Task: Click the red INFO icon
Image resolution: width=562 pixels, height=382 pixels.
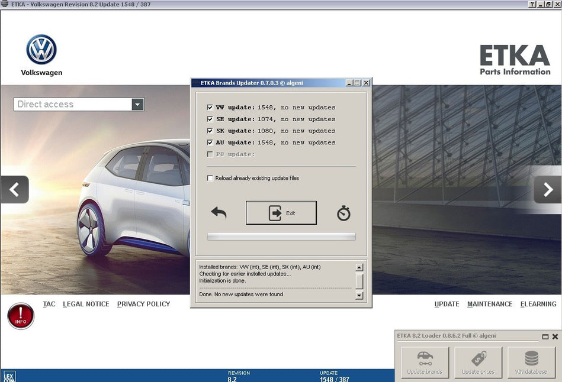Action: 21,316
